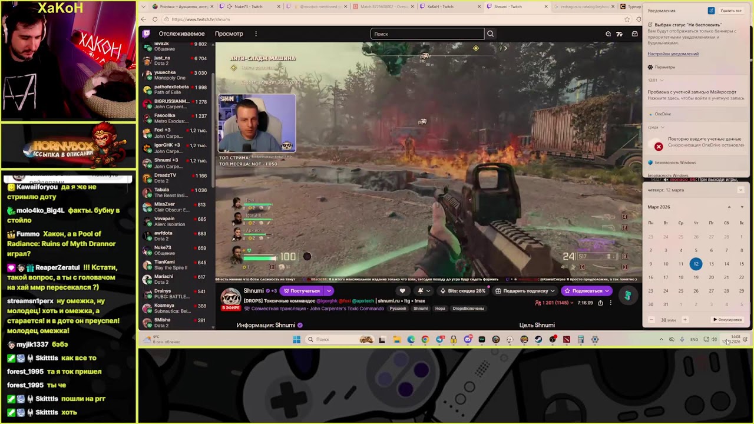Image resolution: width=754 pixels, height=424 pixels.
Task: Click Удалить все in notifications
Action: [731, 11]
